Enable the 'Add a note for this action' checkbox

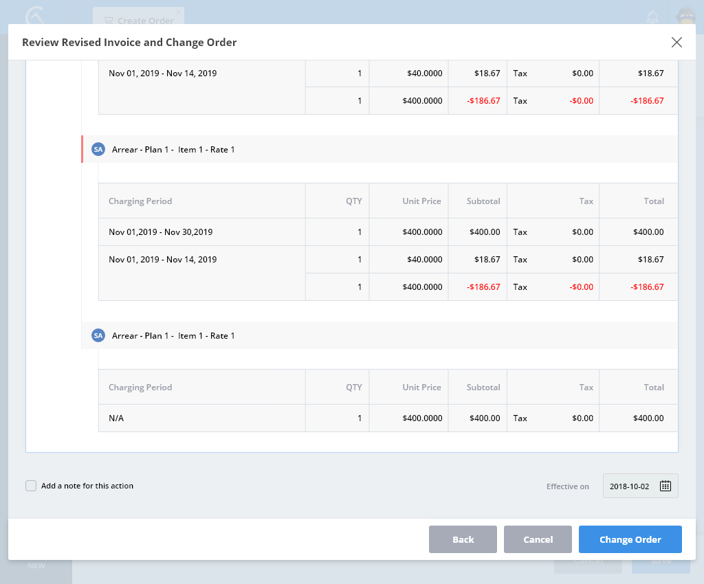pos(31,486)
